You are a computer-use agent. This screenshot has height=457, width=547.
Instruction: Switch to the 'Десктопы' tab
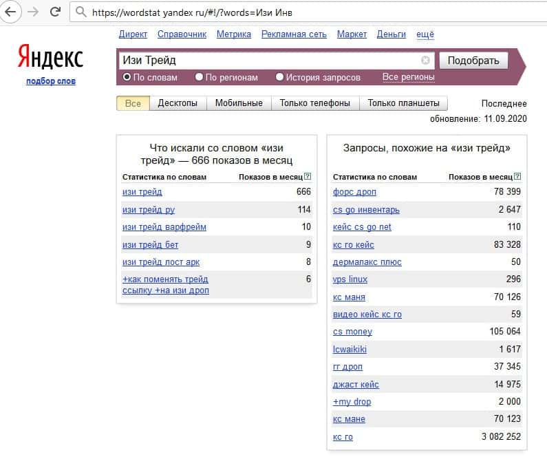(178, 103)
